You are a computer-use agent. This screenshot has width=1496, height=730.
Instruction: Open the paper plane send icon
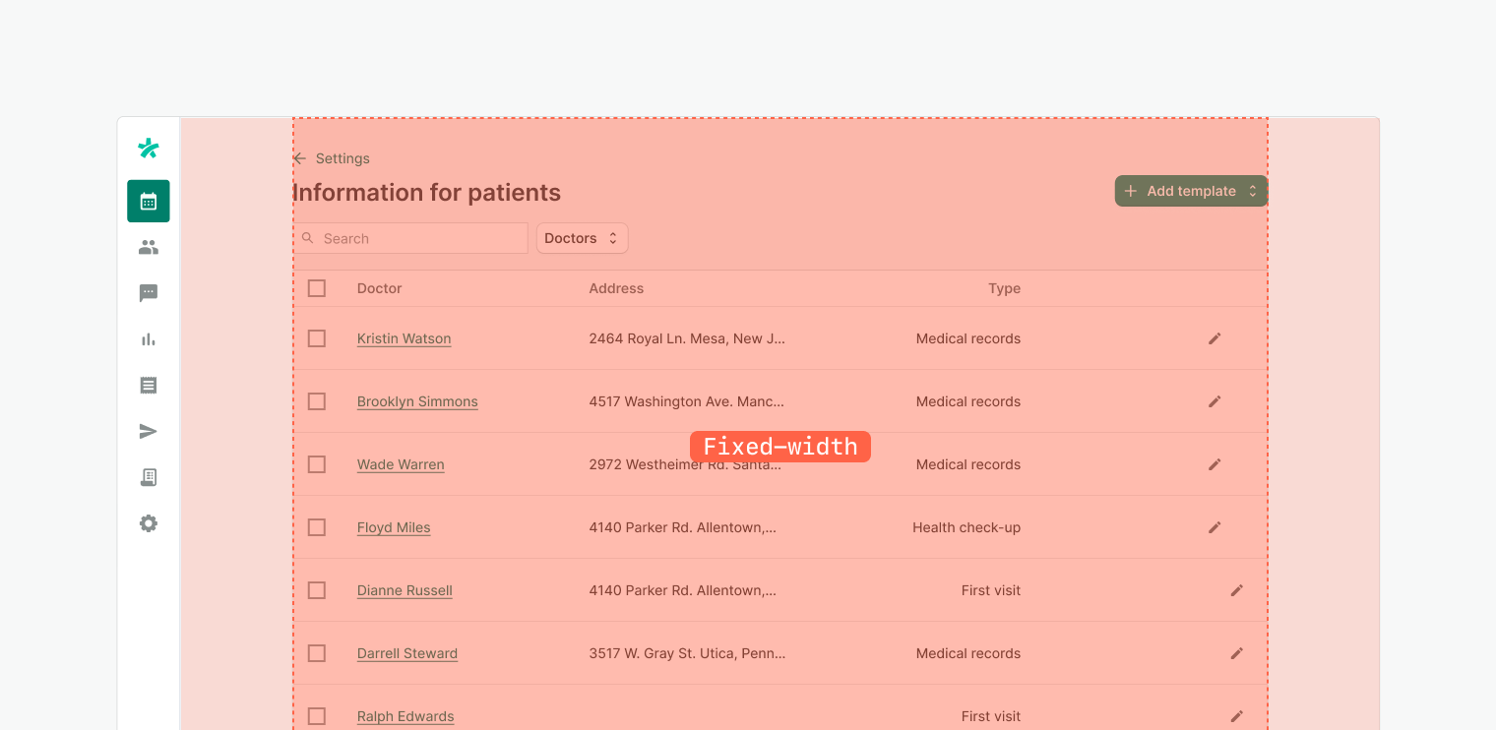point(149,431)
